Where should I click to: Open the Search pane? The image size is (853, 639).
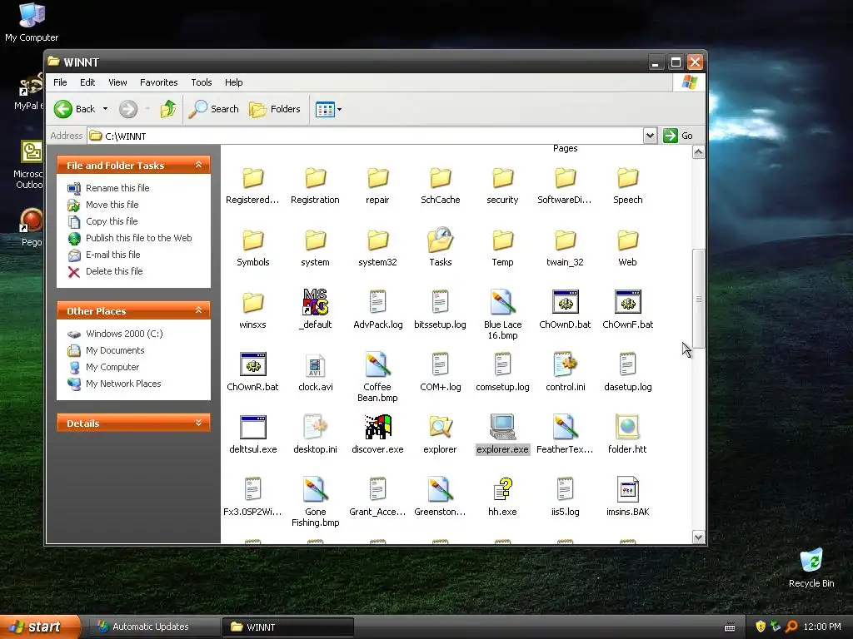(x=213, y=109)
